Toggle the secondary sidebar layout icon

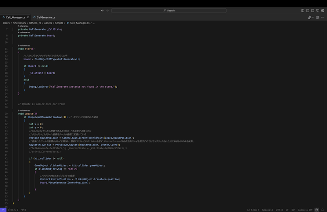(312, 10)
